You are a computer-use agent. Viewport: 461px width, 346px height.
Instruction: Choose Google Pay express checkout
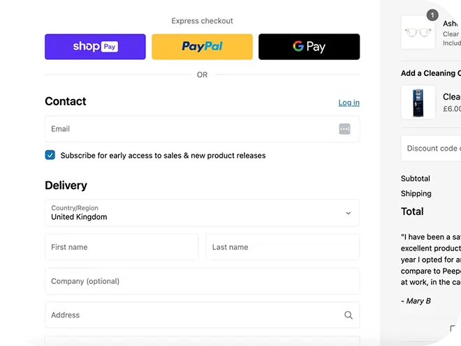click(309, 47)
